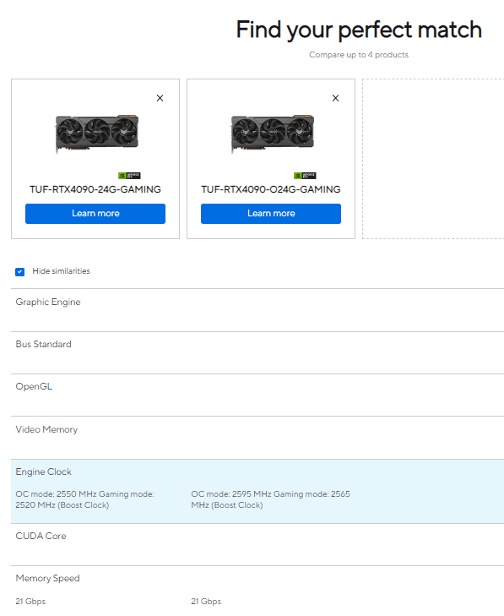Click the 'Hide similarities' label text
The width and height of the screenshot is (504, 616).
(62, 271)
